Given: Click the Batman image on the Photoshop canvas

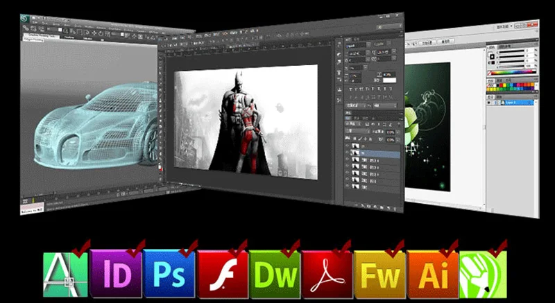Looking at the screenshot, I should point(246,122).
